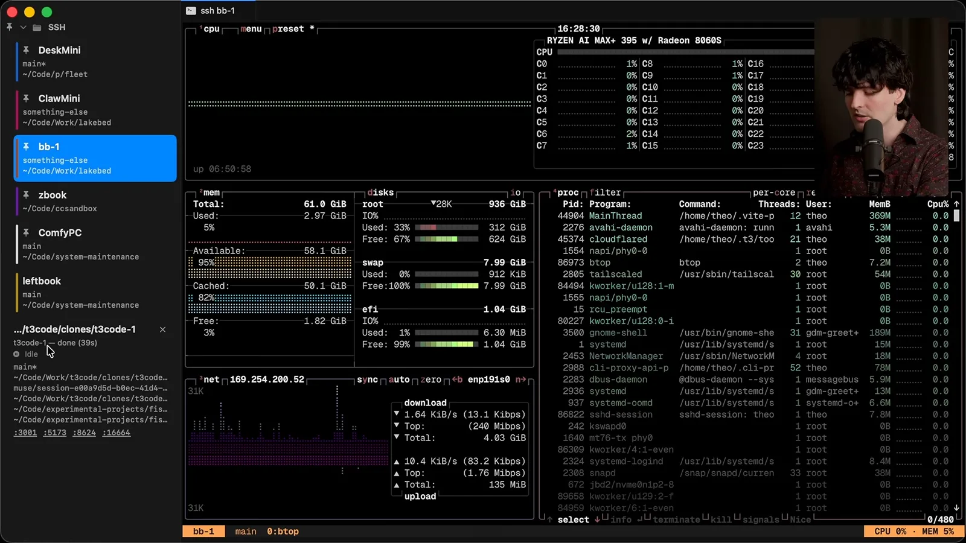
Task: Click the pin icon on zbook
Action: (26, 194)
